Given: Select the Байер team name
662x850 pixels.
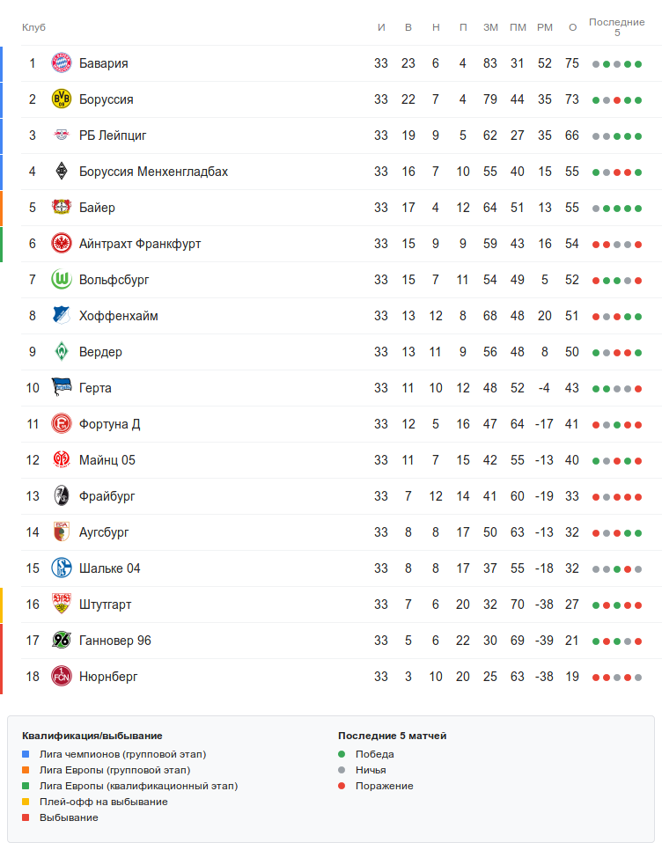Looking at the screenshot, I should [x=97, y=208].
